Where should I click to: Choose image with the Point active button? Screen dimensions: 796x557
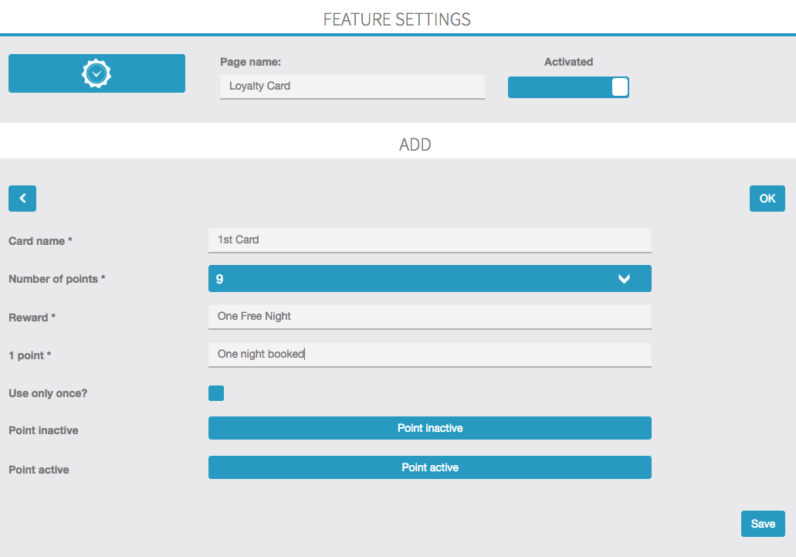[429, 467]
